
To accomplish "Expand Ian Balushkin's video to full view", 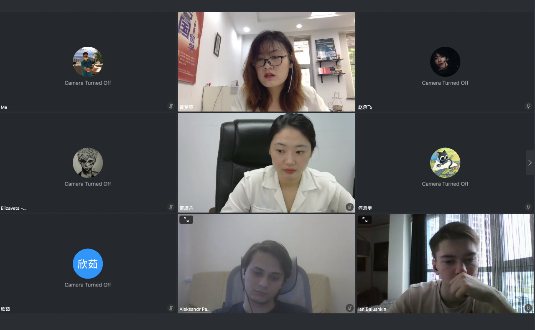I will pyautogui.click(x=365, y=219).
